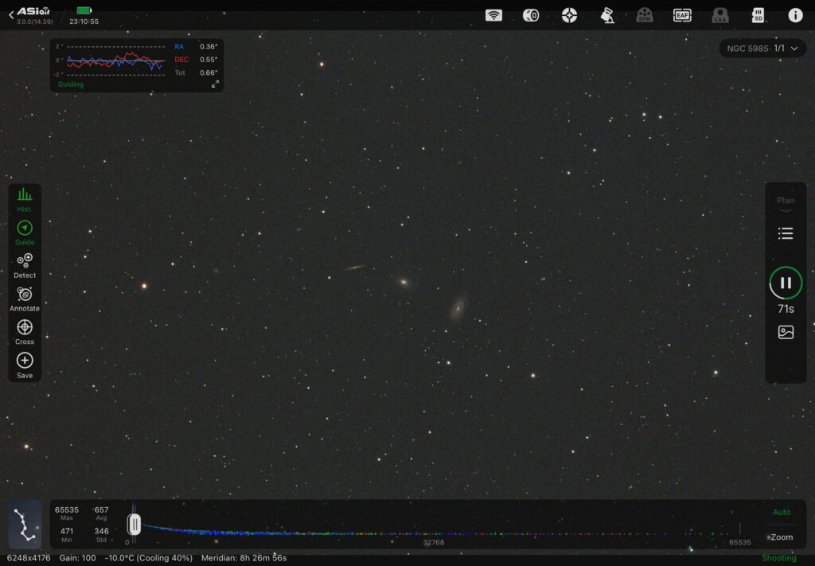The height and width of the screenshot is (566, 815).
Task: Click the Meridian countdown text
Action: click(x=244, y=558)
